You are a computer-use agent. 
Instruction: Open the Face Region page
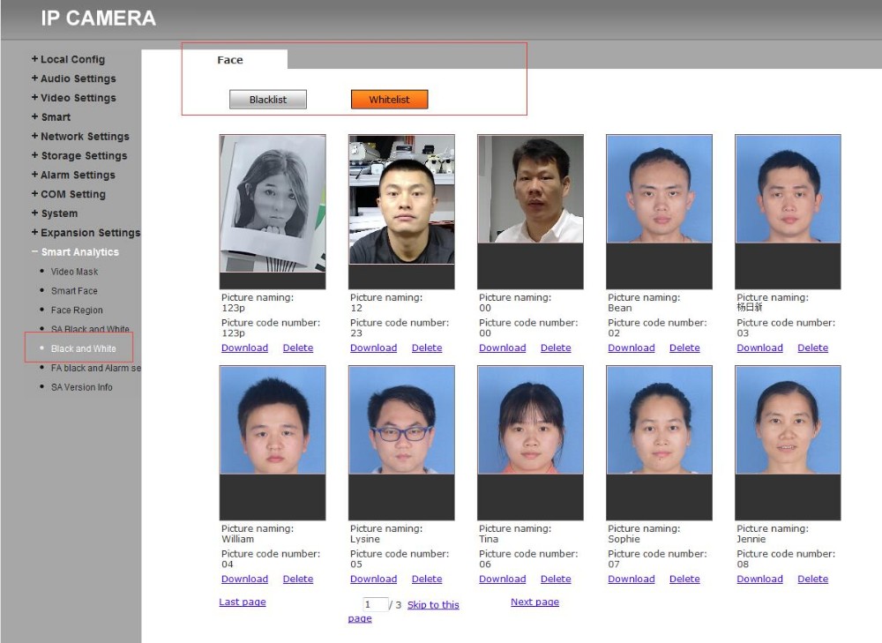[77, 310]
